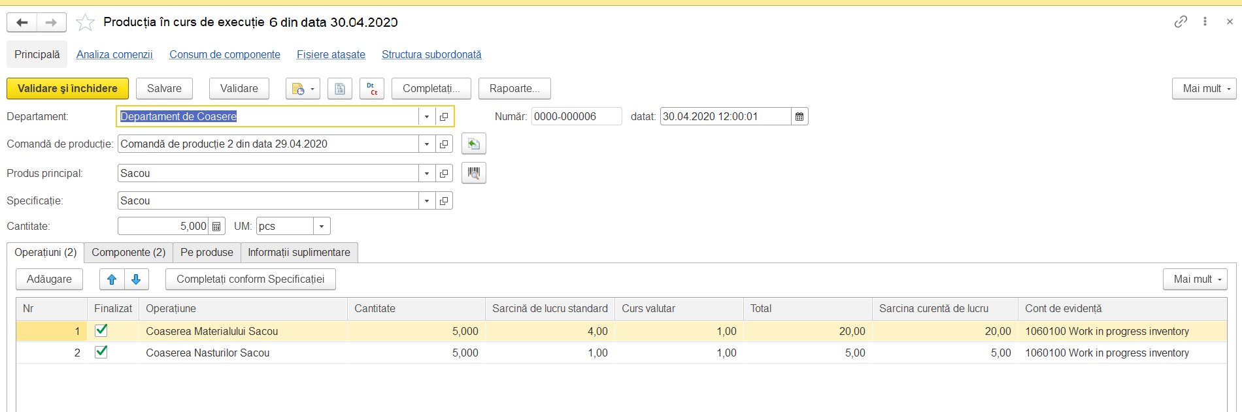The height and width of the screenshot is (412, 1242).
Task: Show Dt/Ct accounting entries
Action: coord(372,89)
